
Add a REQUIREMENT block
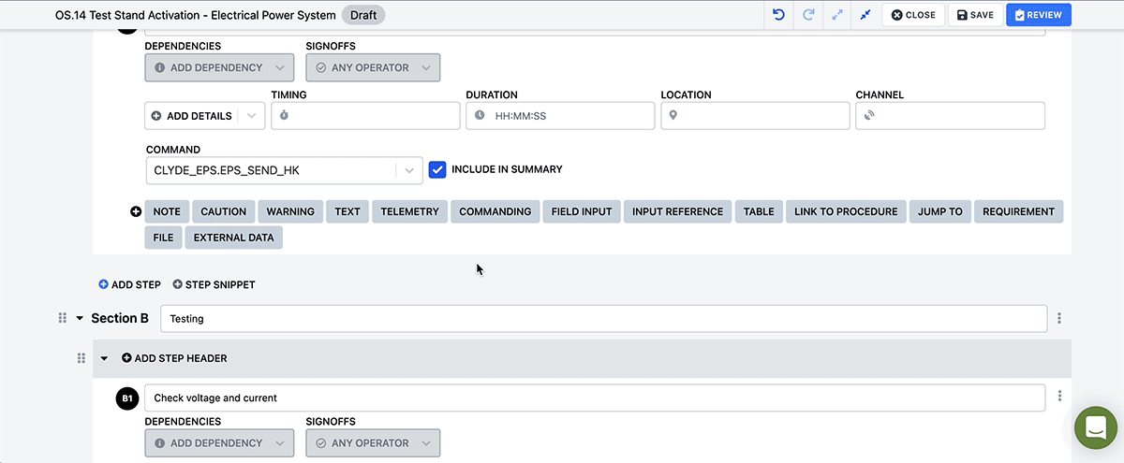coord(1018,211)
